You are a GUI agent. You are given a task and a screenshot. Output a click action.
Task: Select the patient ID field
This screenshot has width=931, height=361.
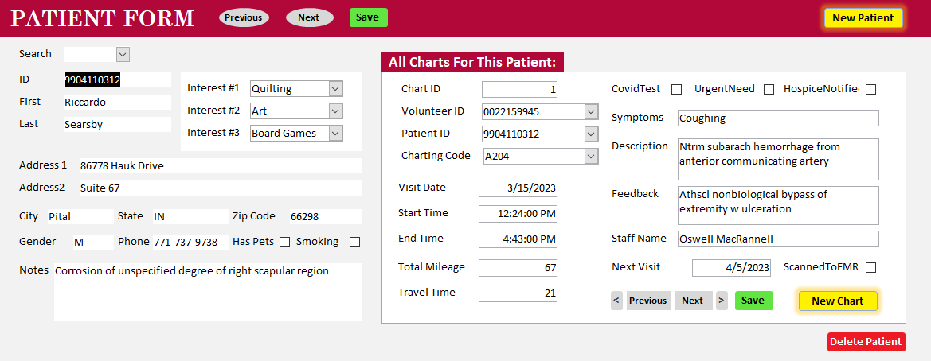(x=117, y=80)
